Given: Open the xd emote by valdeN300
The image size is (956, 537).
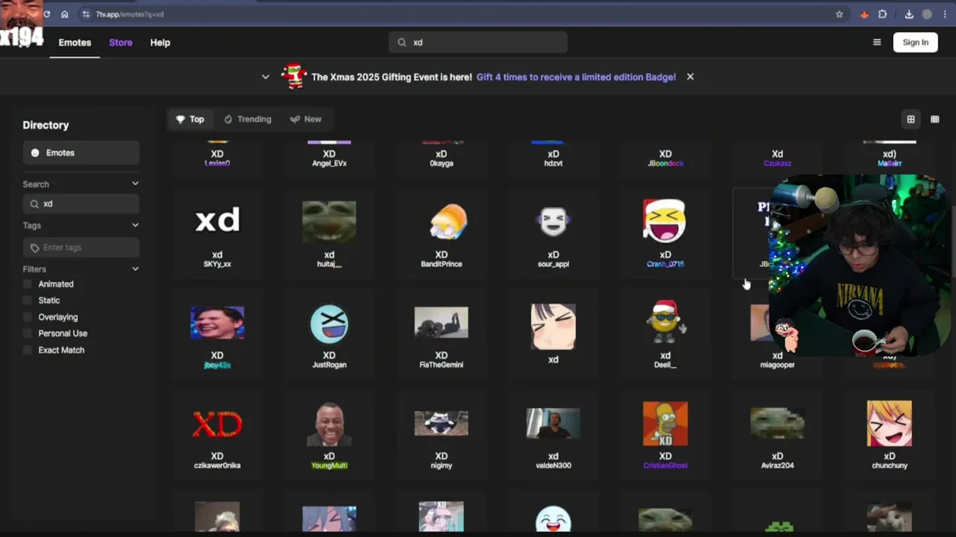Looking at the screenshot, I should coord(553,434).
